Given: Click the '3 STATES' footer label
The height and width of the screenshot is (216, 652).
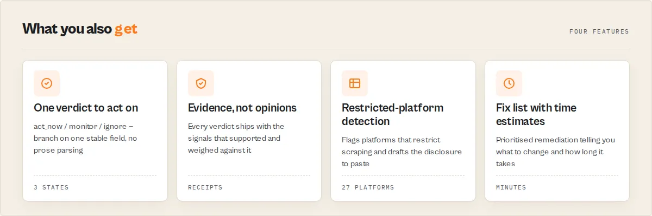Looking at the screenshot, I should (x=51, y=187).
